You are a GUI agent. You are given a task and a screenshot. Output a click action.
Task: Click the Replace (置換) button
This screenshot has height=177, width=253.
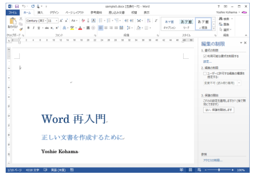click(224, 24)
